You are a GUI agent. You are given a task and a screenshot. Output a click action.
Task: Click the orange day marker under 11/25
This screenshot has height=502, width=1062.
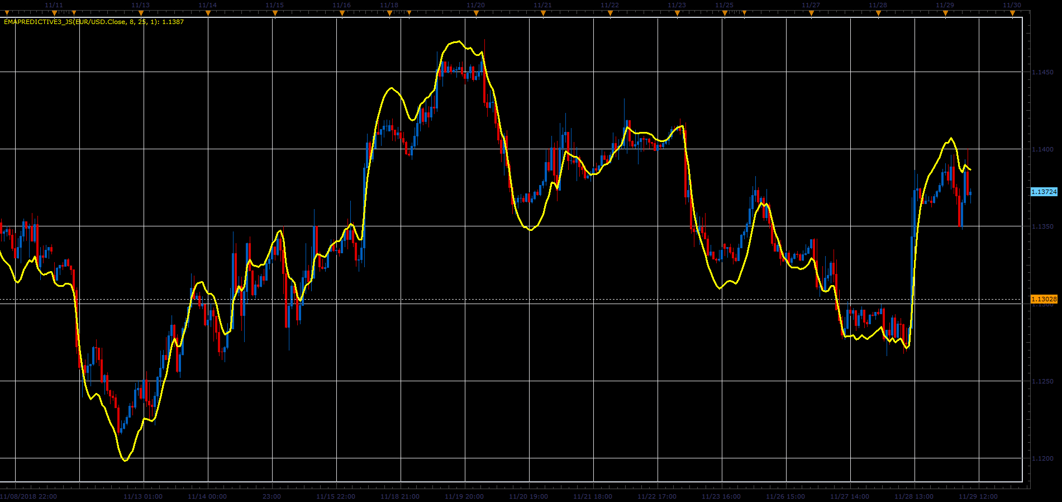pyautogui.click(x=725, y=12)
